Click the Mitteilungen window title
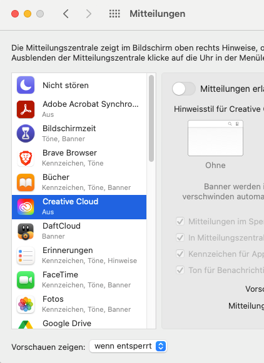The height and width of the screenshot is (363, 264). click(158, 14)
